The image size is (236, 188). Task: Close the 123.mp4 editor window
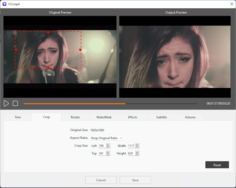point(232,4)
